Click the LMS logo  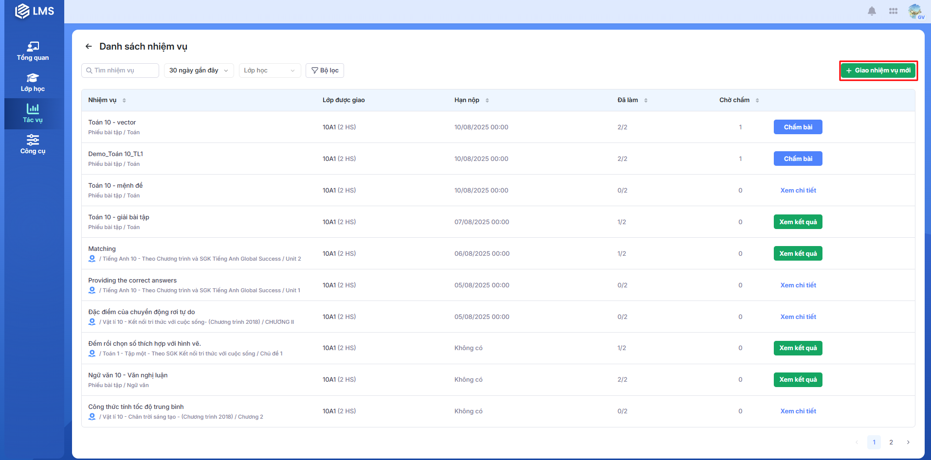34,11
